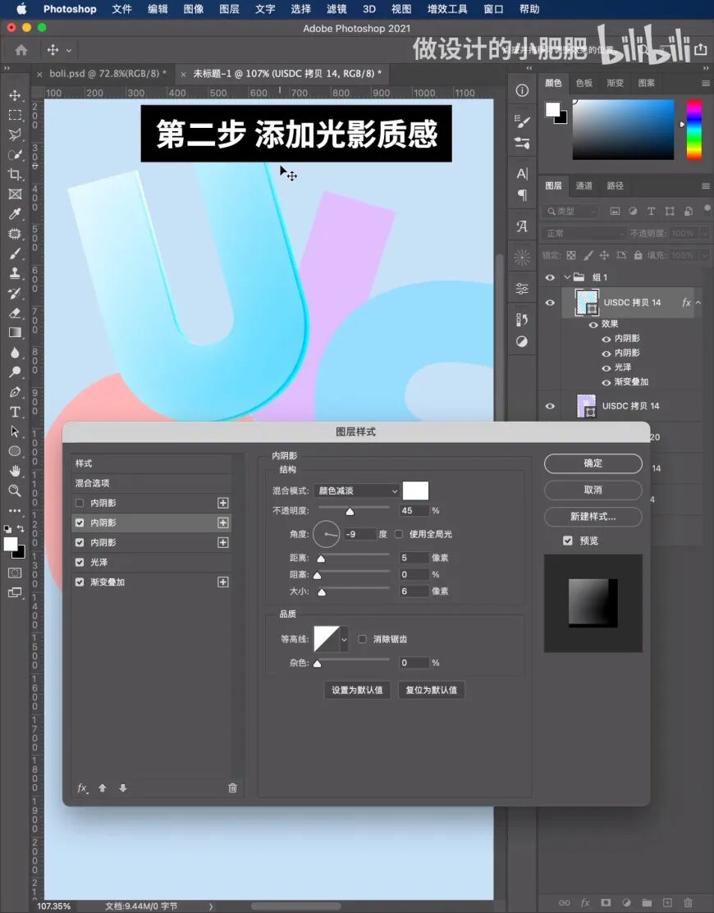
Task: Click 设置为默认值 button
Action: [x=357, y=690]
